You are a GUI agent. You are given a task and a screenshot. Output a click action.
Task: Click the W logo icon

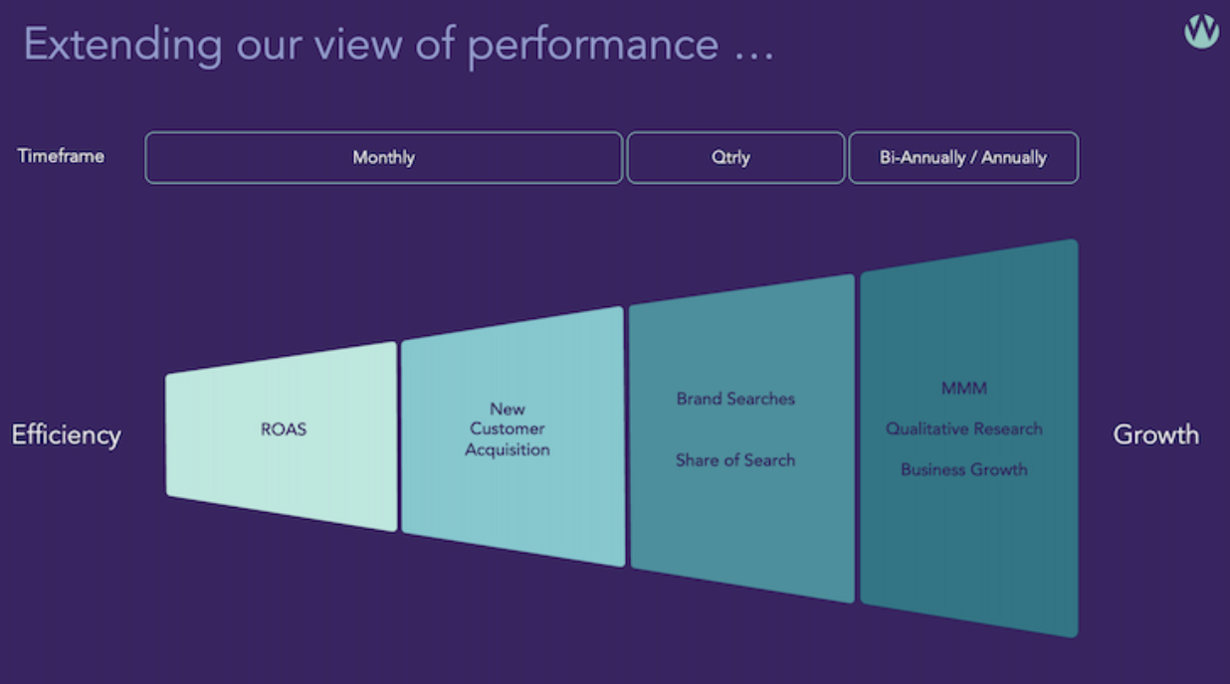point(1201,31)
